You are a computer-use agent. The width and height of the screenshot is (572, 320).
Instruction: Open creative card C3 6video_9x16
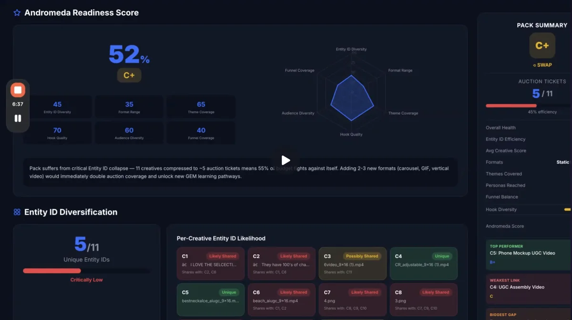[x=353, y=263]
